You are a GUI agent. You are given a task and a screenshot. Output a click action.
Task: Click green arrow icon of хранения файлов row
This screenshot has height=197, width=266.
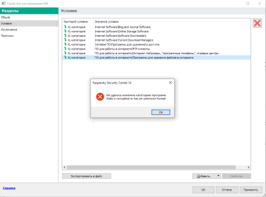pos(65,58)
